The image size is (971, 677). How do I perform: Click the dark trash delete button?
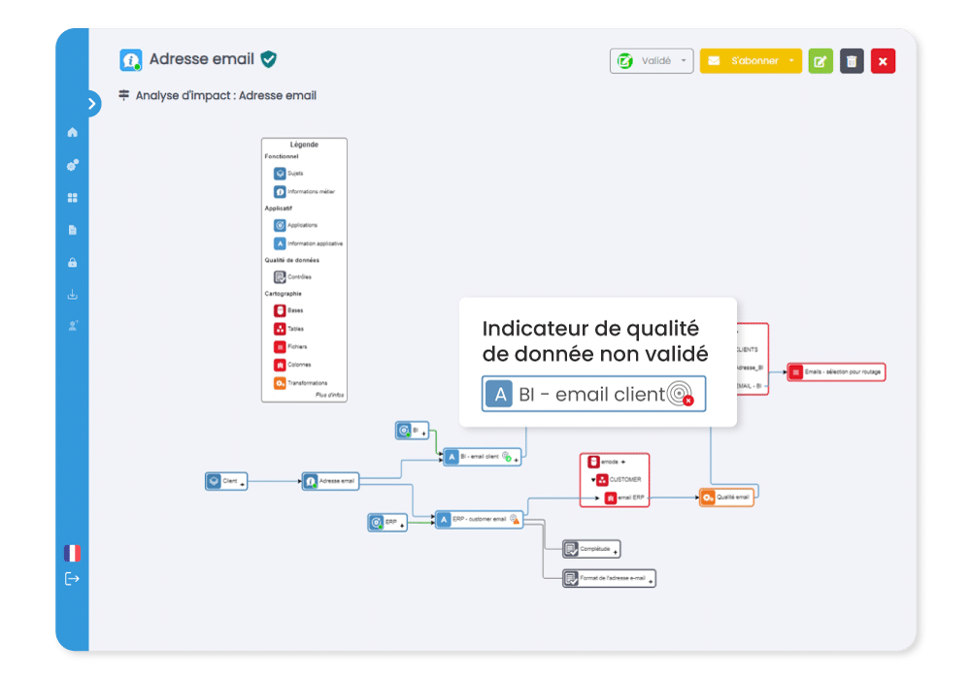852,61
